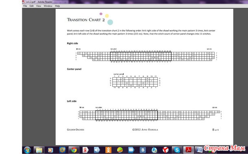Open the File menu
The image size is (248, 154).
coord(25,6)
